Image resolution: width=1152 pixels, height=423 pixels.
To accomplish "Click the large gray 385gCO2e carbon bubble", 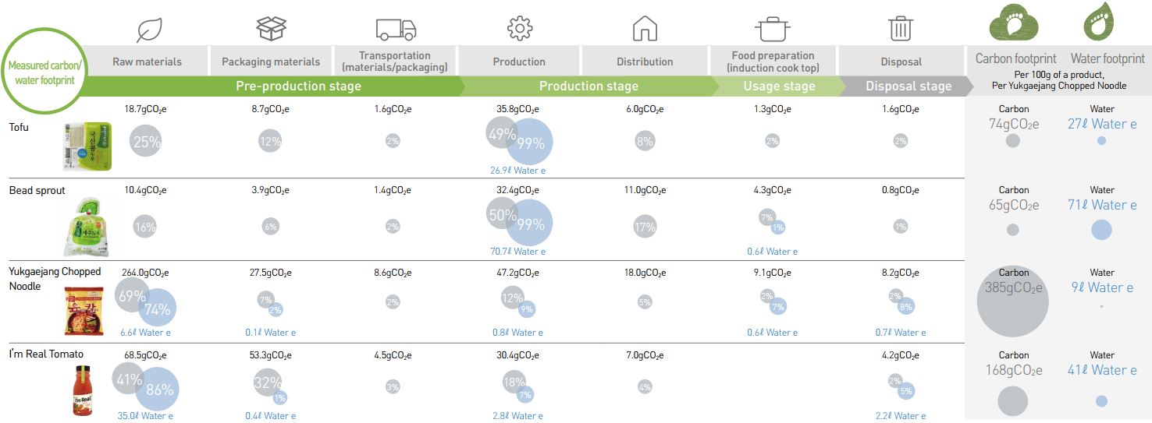I will 1013,301.
